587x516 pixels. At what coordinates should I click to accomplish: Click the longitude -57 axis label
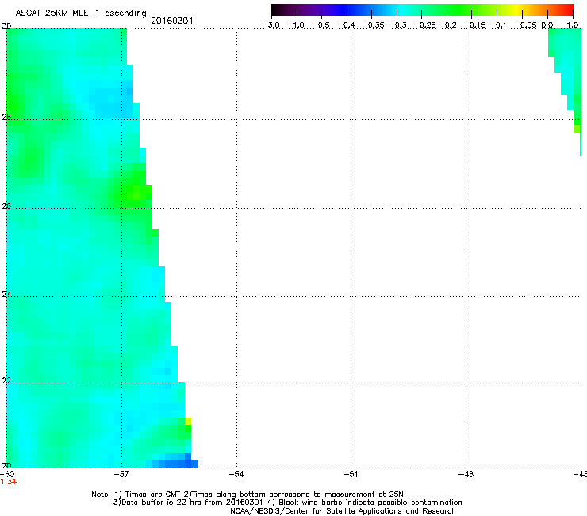click(121, 474)
